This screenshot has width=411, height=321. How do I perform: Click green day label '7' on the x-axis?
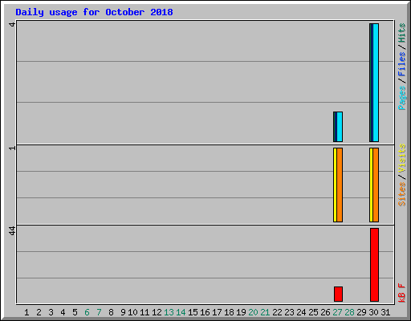pos(99,312)
